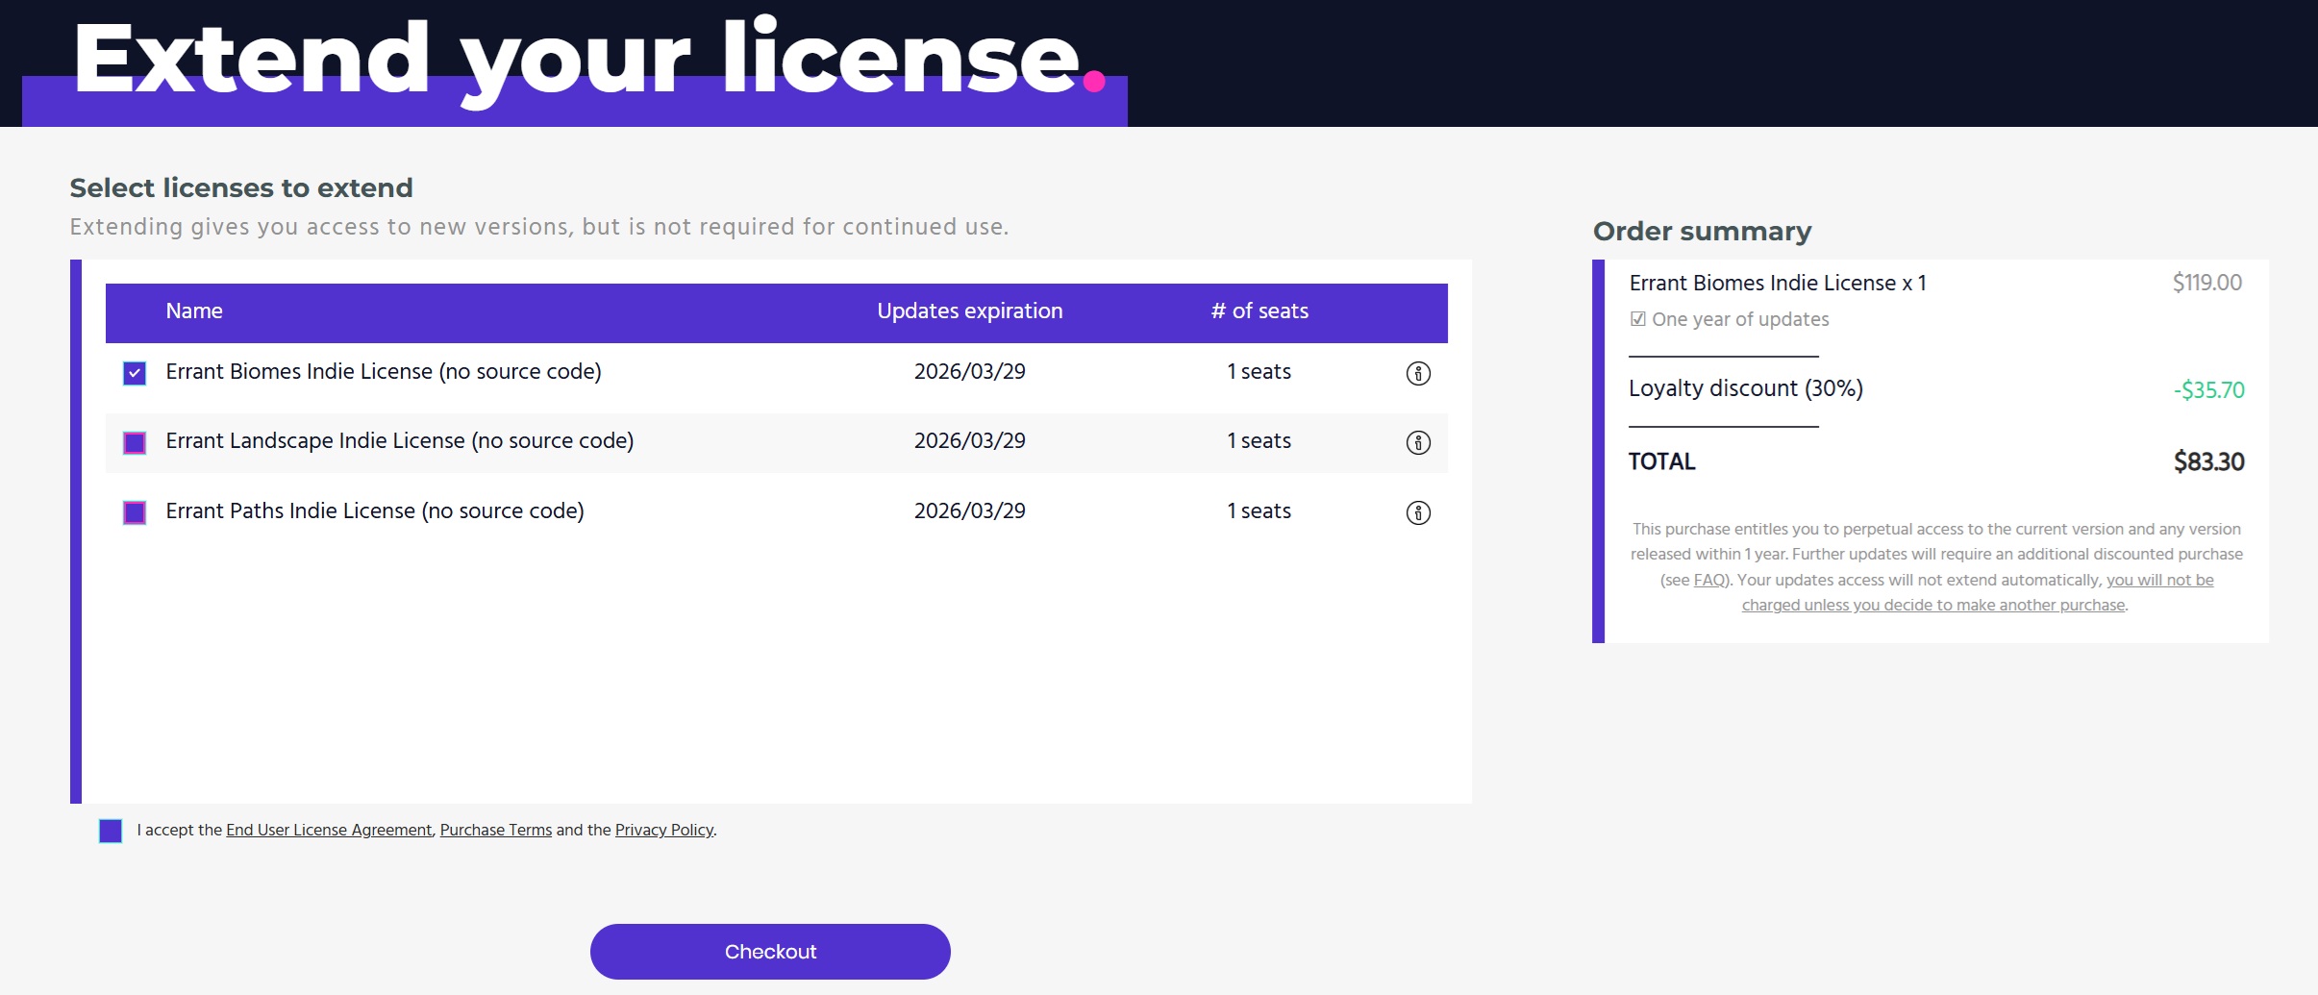Viewport: 2318px width, 995px height.
Task: Accept the license agreement terms checkbox
Action: [x=111, y=831]
